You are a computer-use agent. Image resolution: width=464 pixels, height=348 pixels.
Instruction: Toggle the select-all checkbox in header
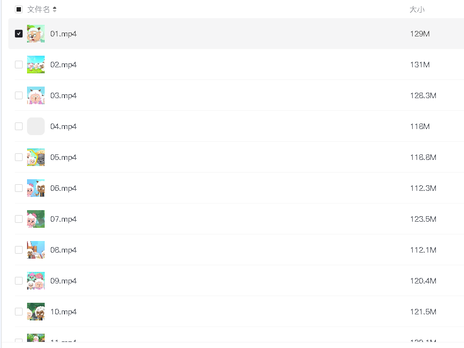pos(19,9)
